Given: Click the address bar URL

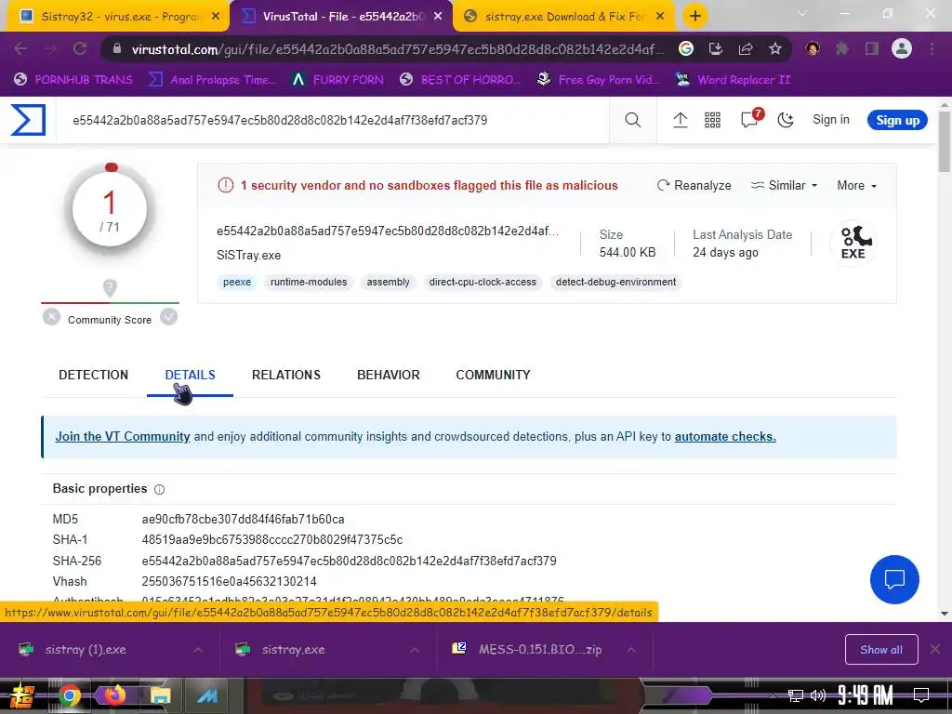Looking at the screenshot, I should tap(398, 49).
